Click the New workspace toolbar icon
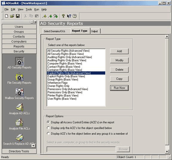Screen dimensions: 172x160 click(6, 16)
